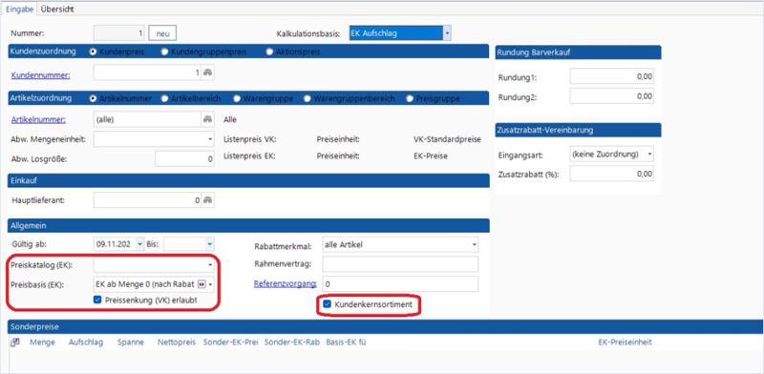Open the Eingangsart dropdown
Image resolution: width=764 pixels, height=374 pixels.
(649, 155)
